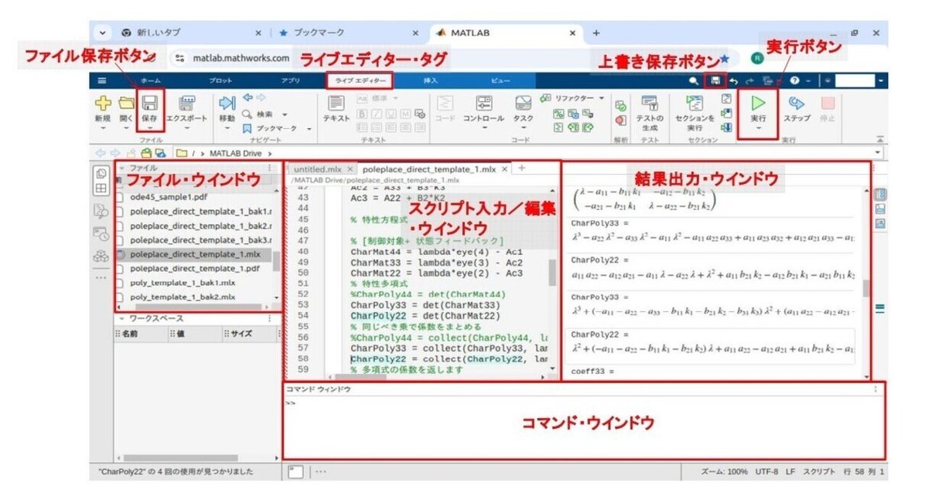This screenshot has width=928, height=486.
Task: Switch to the 挿入 ribbon tab
Action: tap(431, 80)
